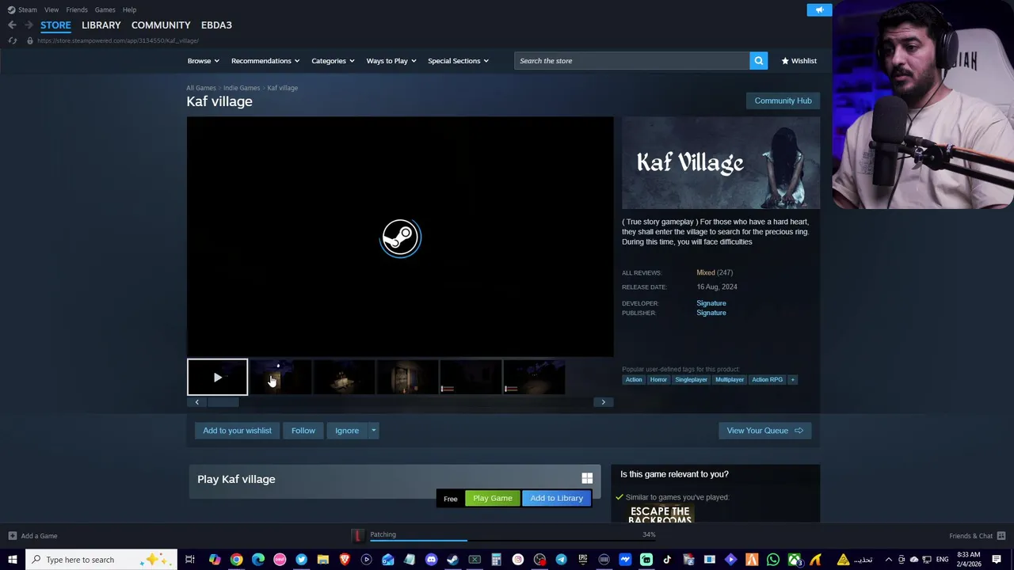This screenshot has width=1014, height=570.
Task: Open Brave browser from the taskbar
Action: (345, 560)
